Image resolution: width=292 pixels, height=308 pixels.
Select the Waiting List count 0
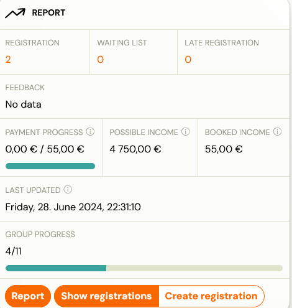(101, 60)
